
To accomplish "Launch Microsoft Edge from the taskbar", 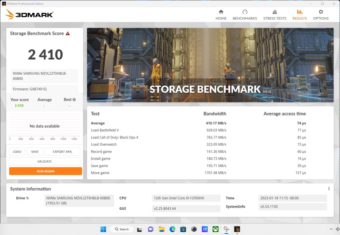I will (x=173, y=229).
